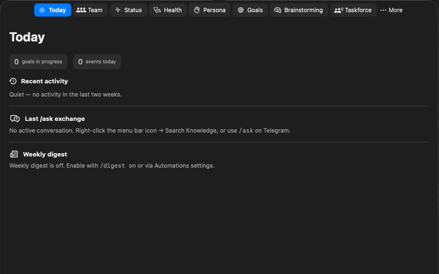The image size is (439, 274).
Task: Open the Brainstorming tab
Action: 299,10
